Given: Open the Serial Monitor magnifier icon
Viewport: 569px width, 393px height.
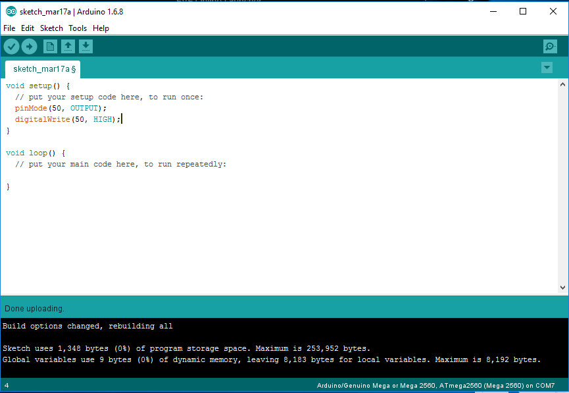Looking at the screenshot, I should 550,47.
